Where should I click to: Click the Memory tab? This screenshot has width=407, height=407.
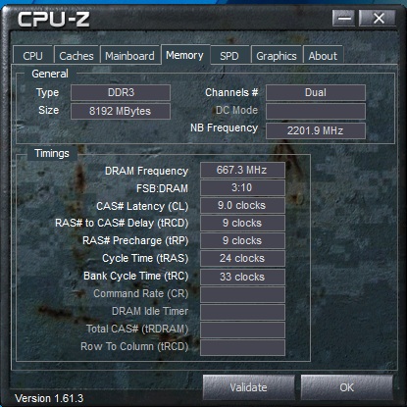pyautogui.click(x=185, y=54)
